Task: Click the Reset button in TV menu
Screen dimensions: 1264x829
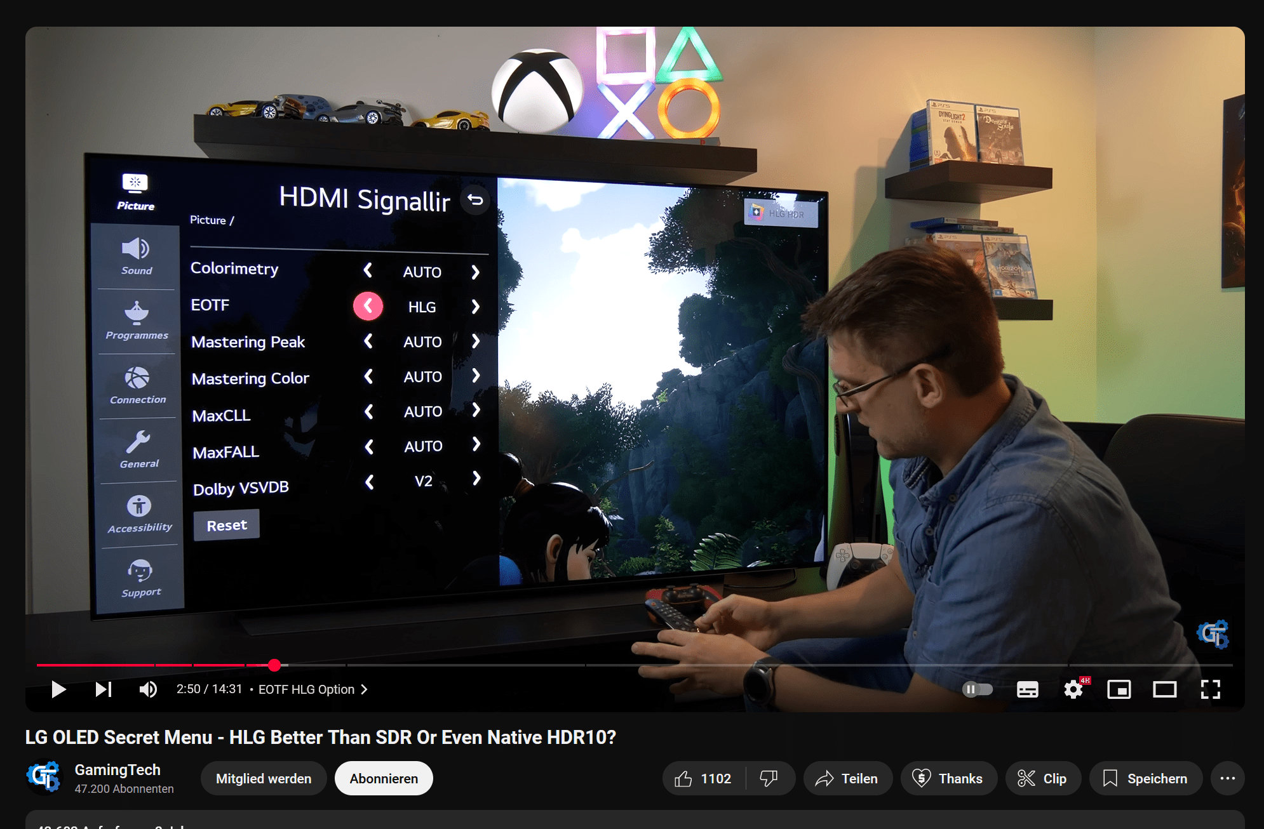Action: (227, 525)
